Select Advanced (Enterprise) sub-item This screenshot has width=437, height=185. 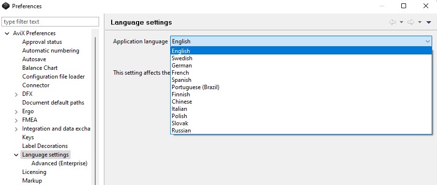point(59,163)
